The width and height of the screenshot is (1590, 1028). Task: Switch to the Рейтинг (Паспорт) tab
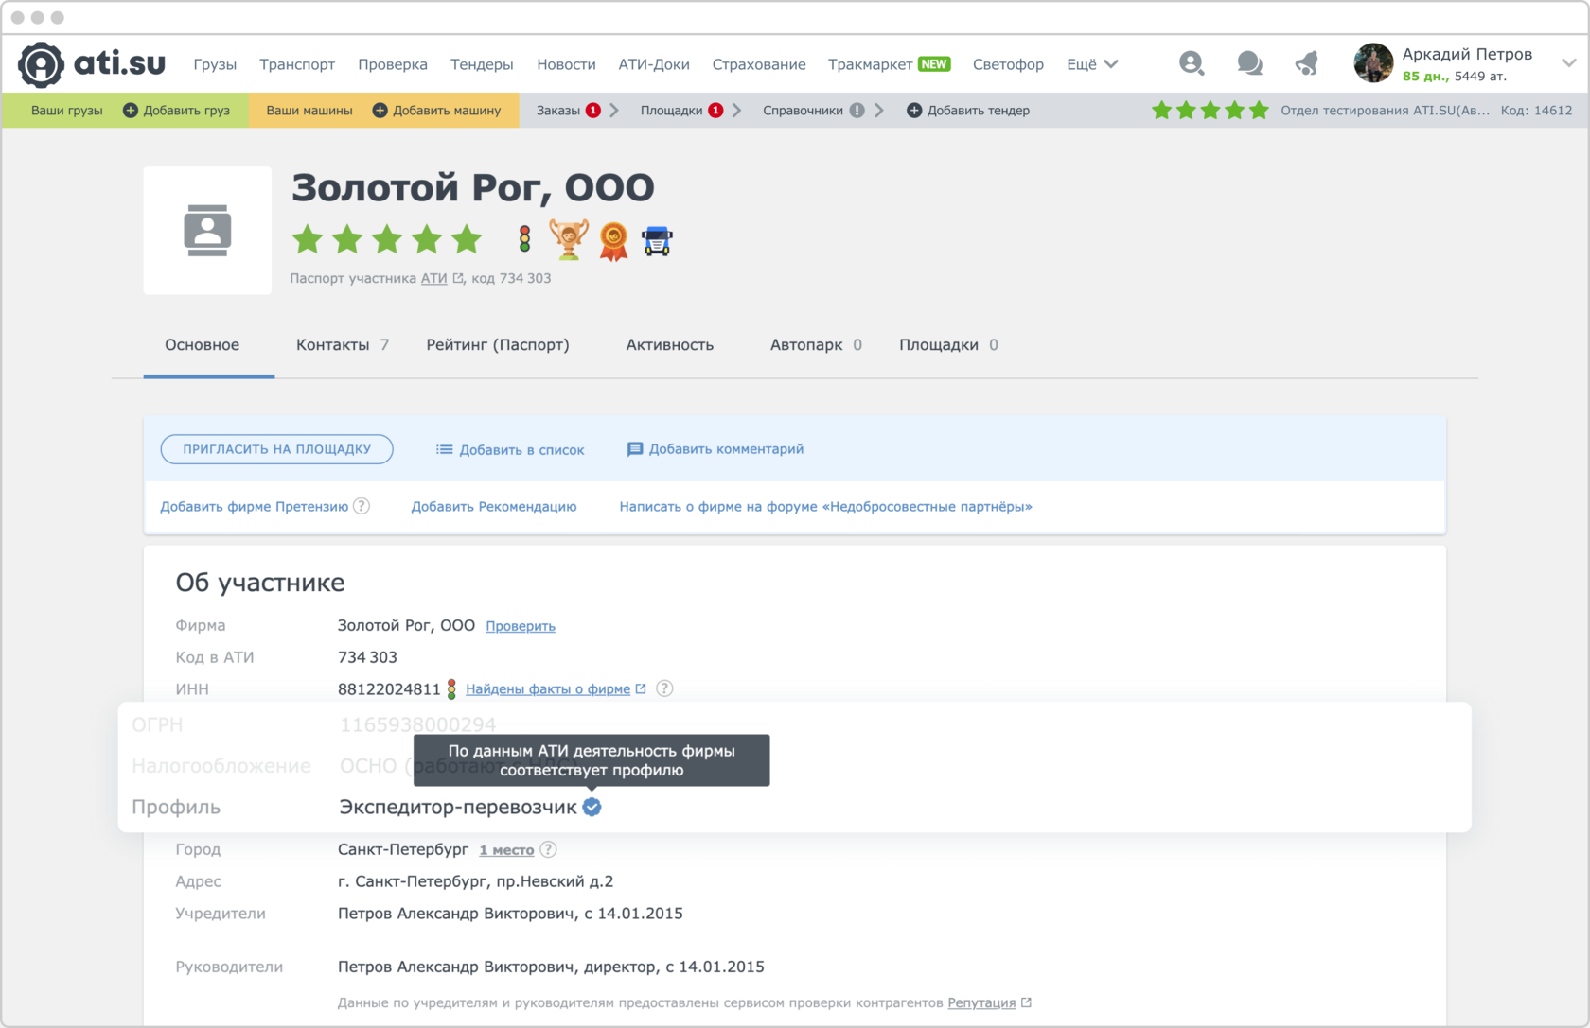coord(498,345)
